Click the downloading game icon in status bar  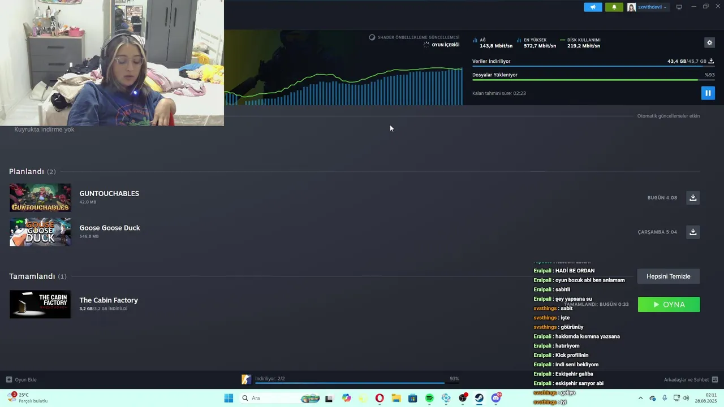click(x=246, y=379)
